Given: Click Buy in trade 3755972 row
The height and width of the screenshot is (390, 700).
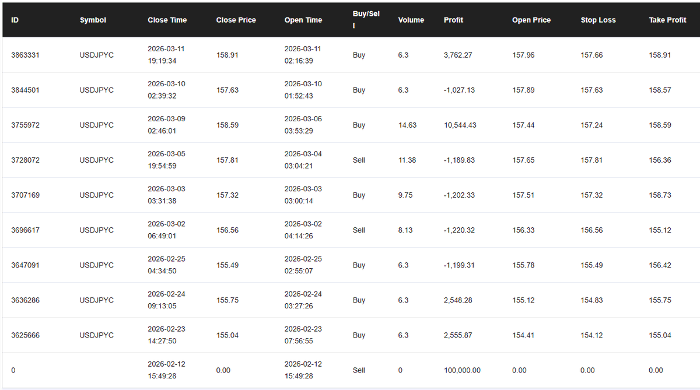Looking at the screenshot, I should tap(359, 125).
